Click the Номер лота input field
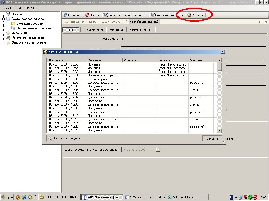 [139, 39]
